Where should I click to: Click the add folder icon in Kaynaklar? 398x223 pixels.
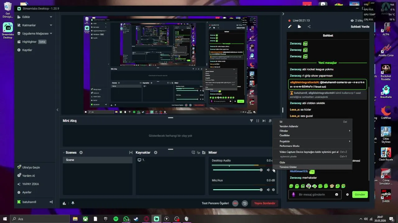(204, 152)
